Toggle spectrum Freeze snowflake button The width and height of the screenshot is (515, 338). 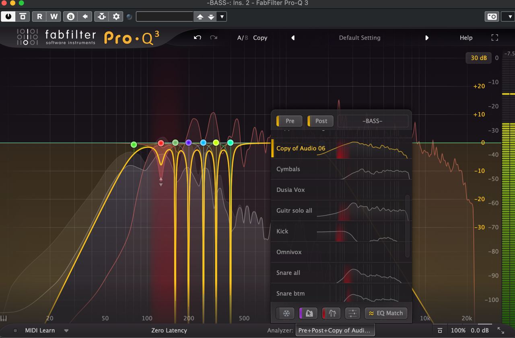click(x=286, y=313)
